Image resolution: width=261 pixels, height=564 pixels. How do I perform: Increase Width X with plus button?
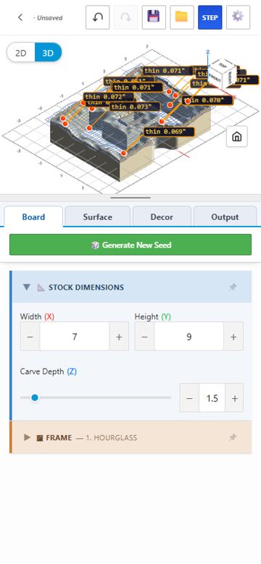click(119, 337)
